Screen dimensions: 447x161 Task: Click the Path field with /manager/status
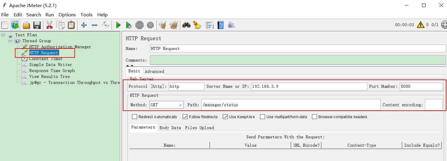291,105
